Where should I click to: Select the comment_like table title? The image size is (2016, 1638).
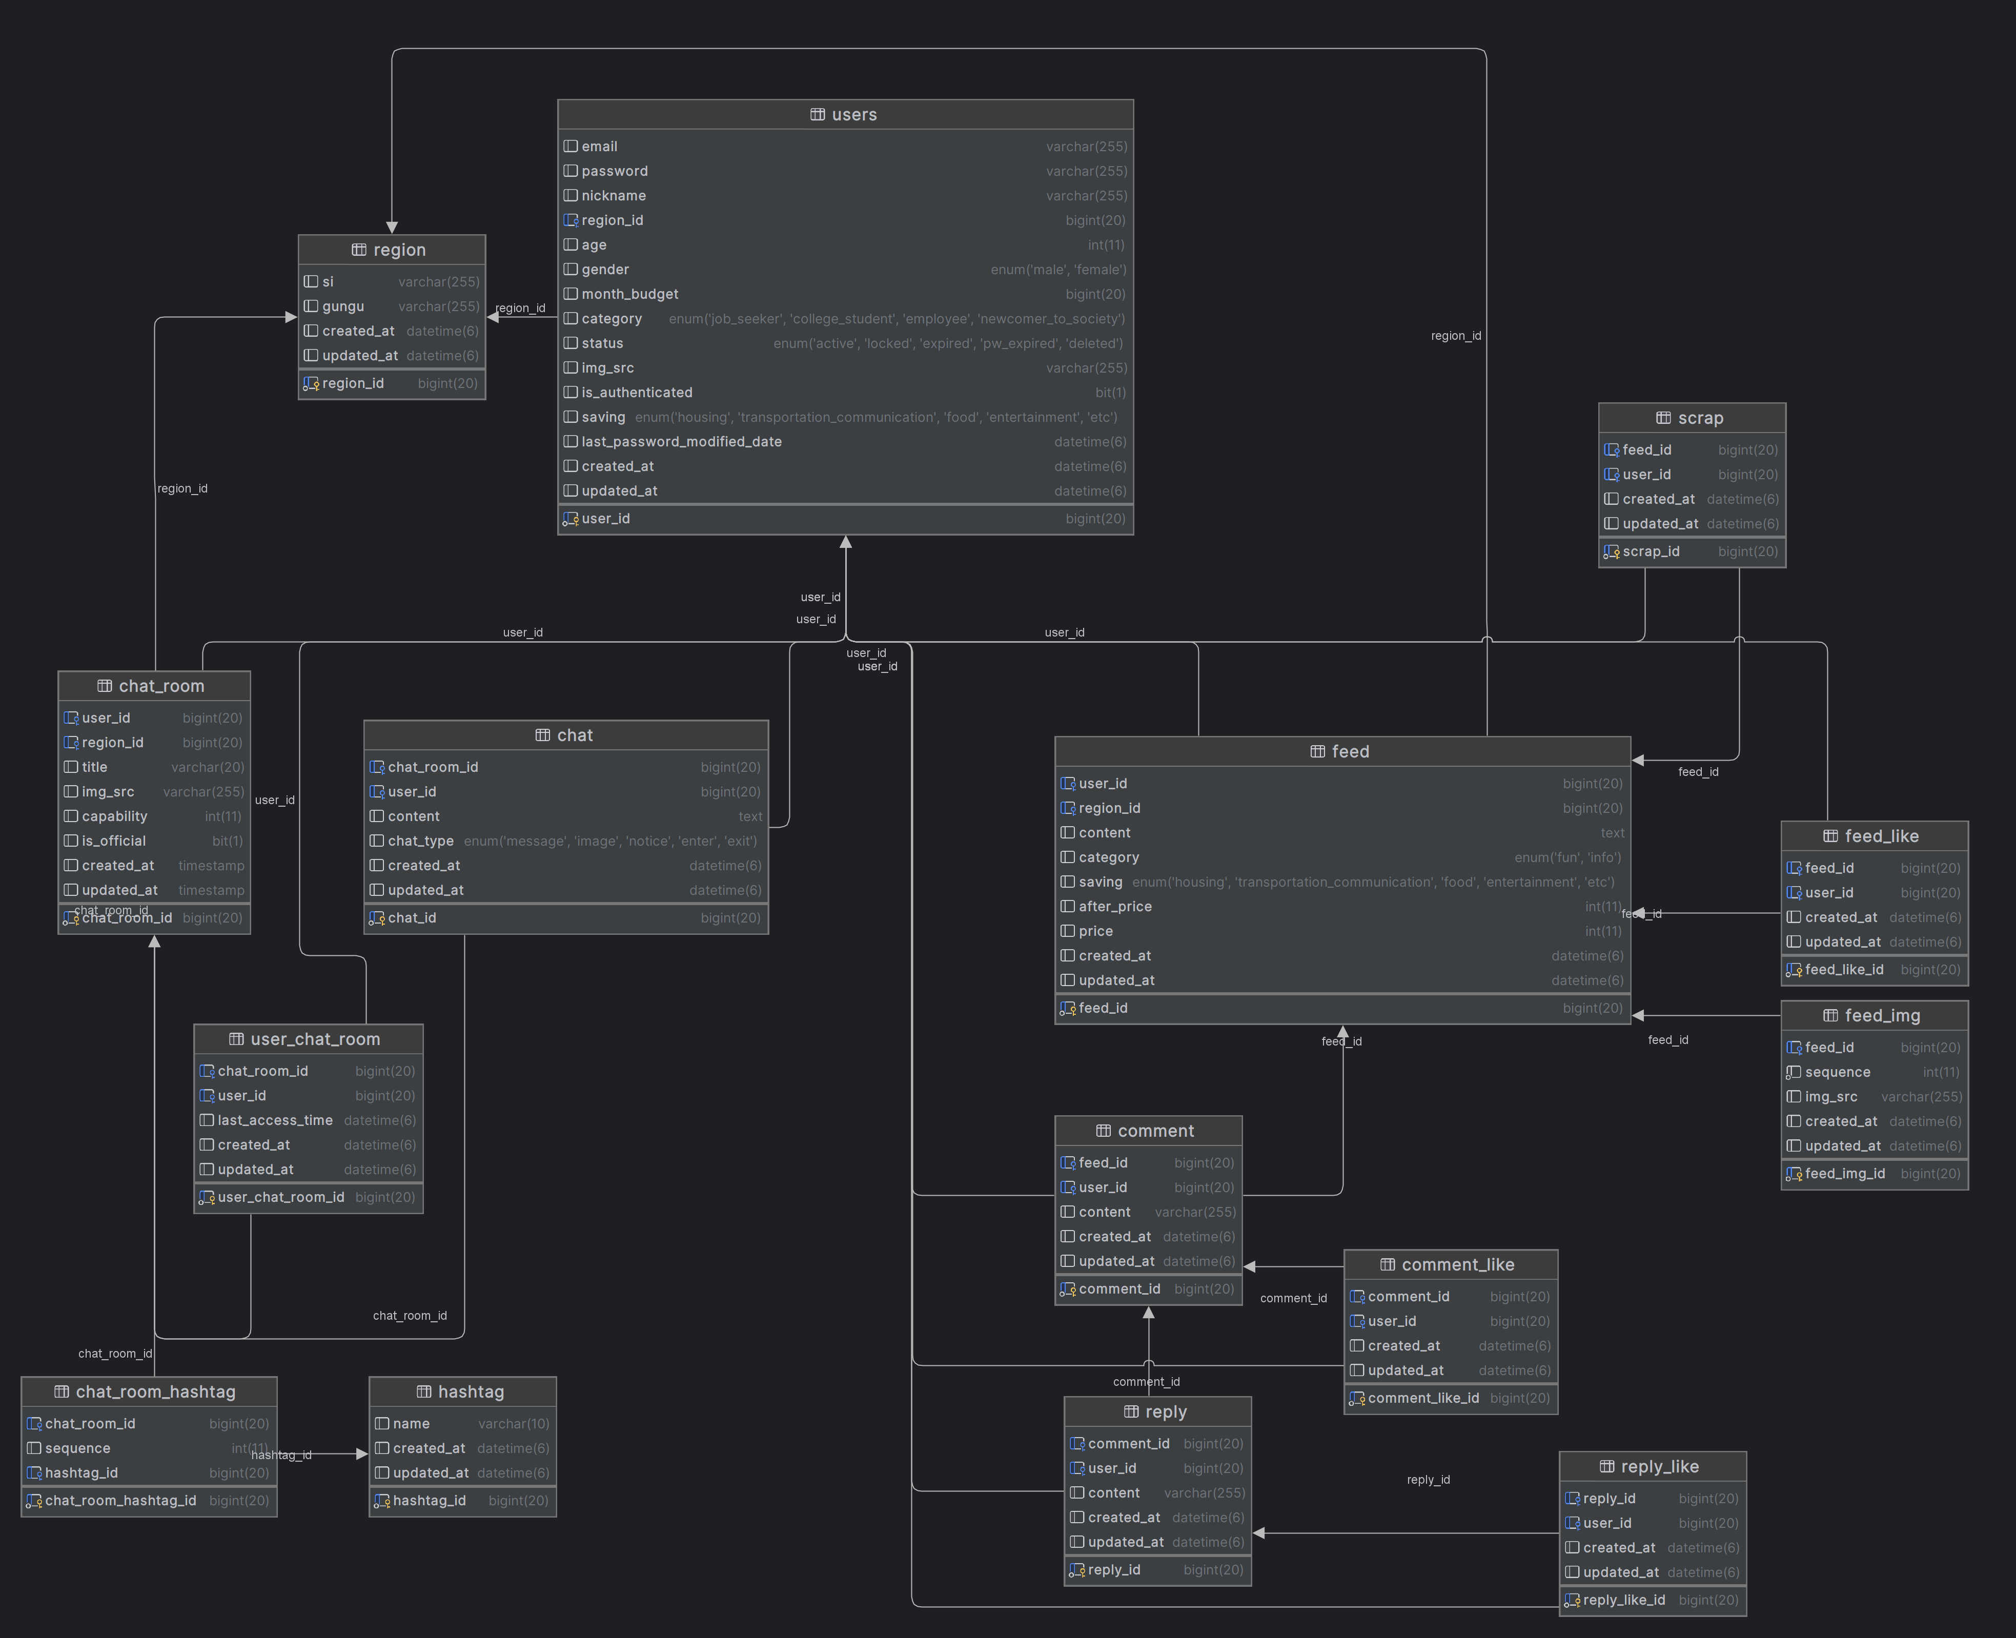pos(1458,1264)
